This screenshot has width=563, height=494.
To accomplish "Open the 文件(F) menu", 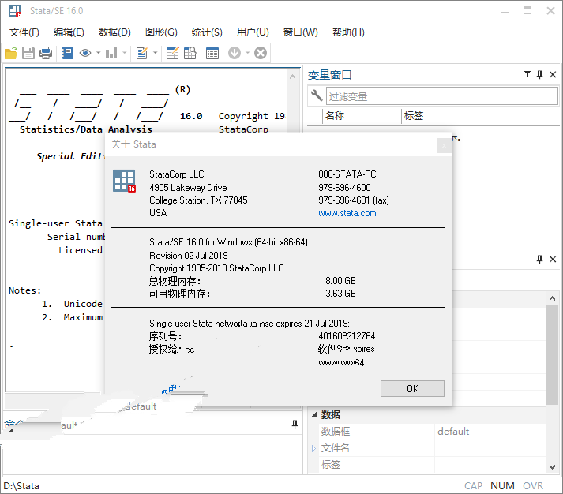I will tap(24, 32).
